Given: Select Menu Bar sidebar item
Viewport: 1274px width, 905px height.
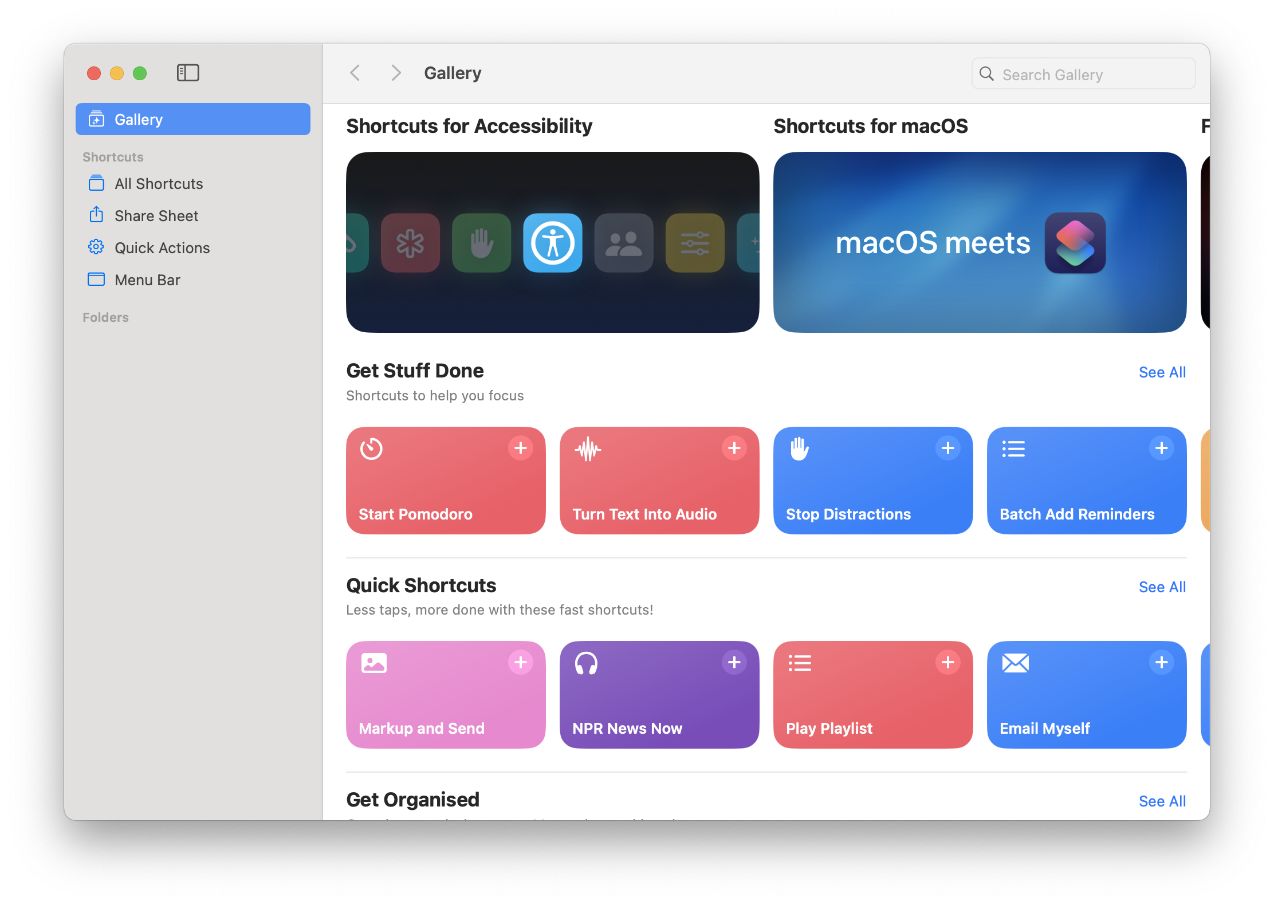Looking at the screenshot, I should tap(147, 280).
